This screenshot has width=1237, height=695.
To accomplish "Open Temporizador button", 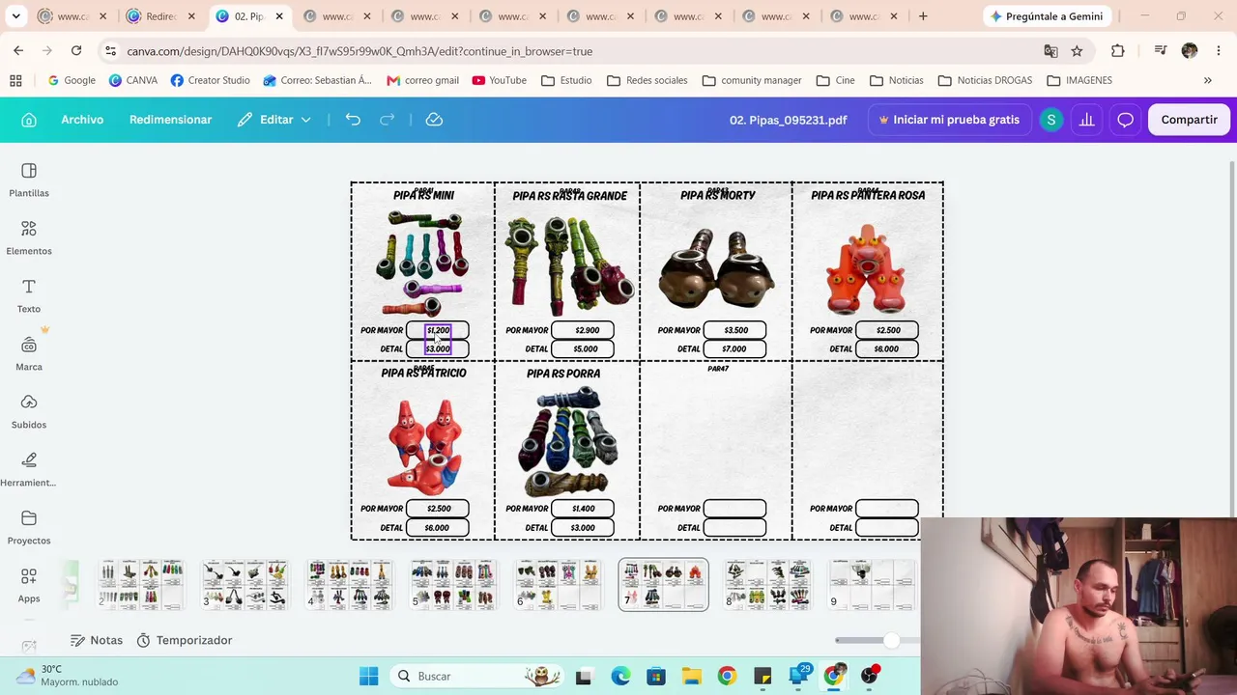I will coord(185,640).
